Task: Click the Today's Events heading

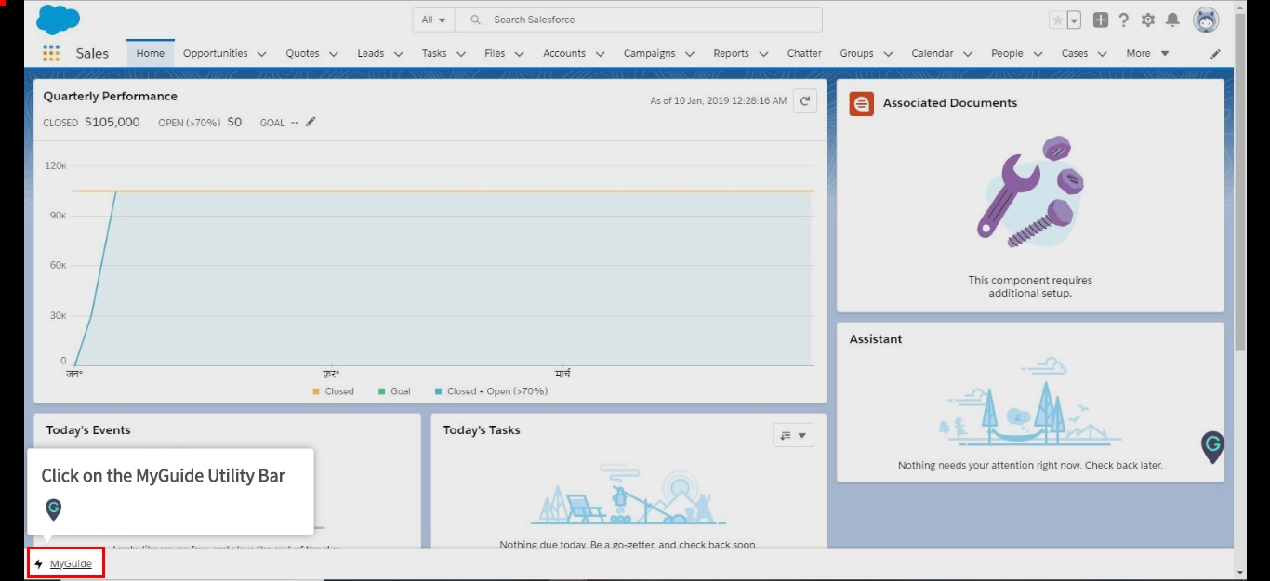Action: [x=88, y=430]
